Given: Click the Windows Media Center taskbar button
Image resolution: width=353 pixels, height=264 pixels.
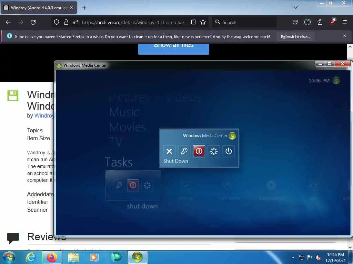Looking at the screenshot, I should [137, 257].
